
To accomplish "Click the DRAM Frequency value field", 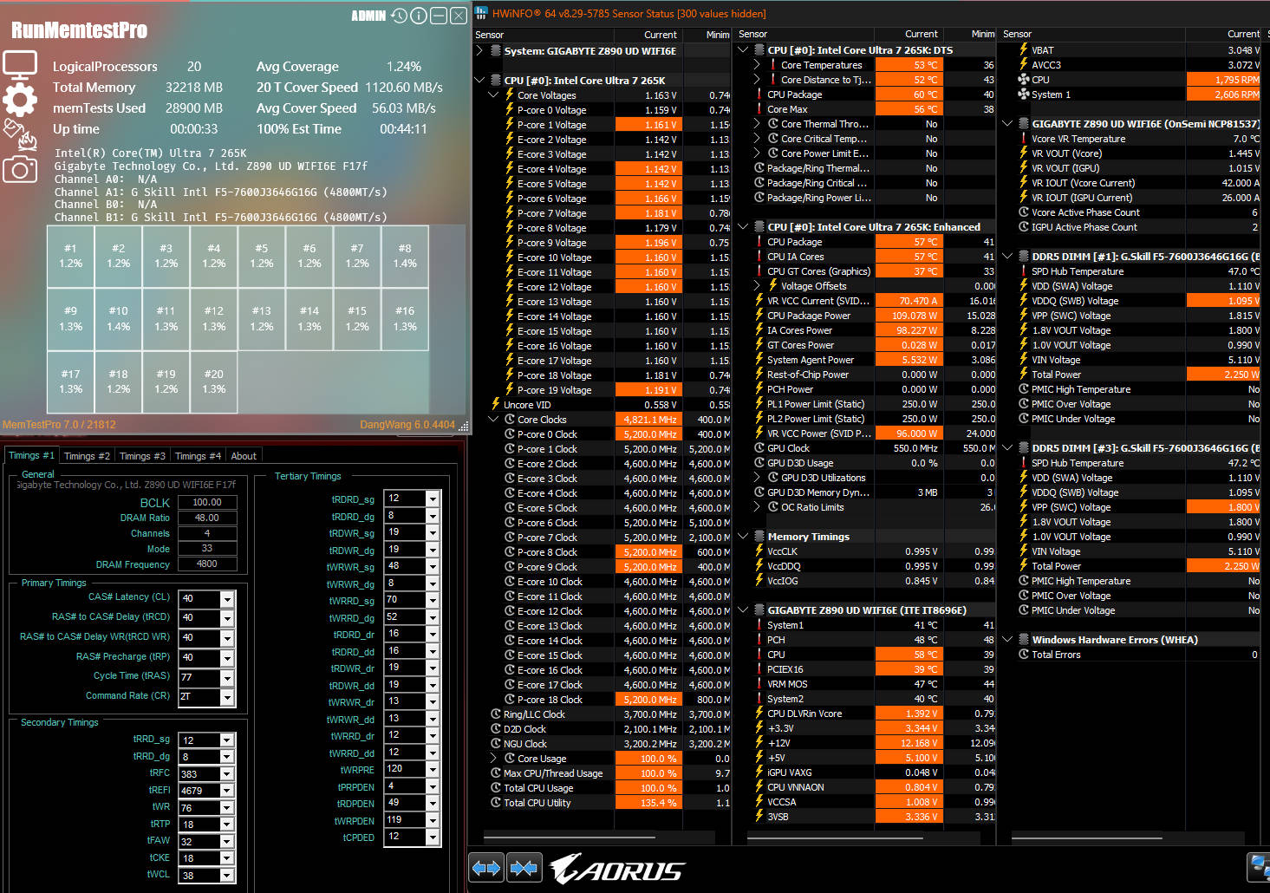I will click(207, 564).
